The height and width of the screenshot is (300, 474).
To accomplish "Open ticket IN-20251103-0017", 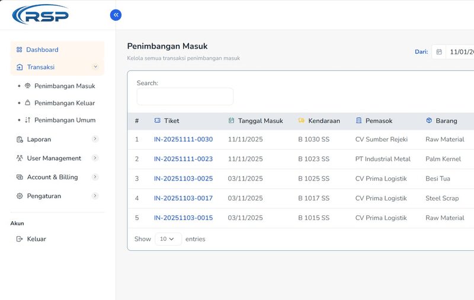I will click(x=183, y=198).
